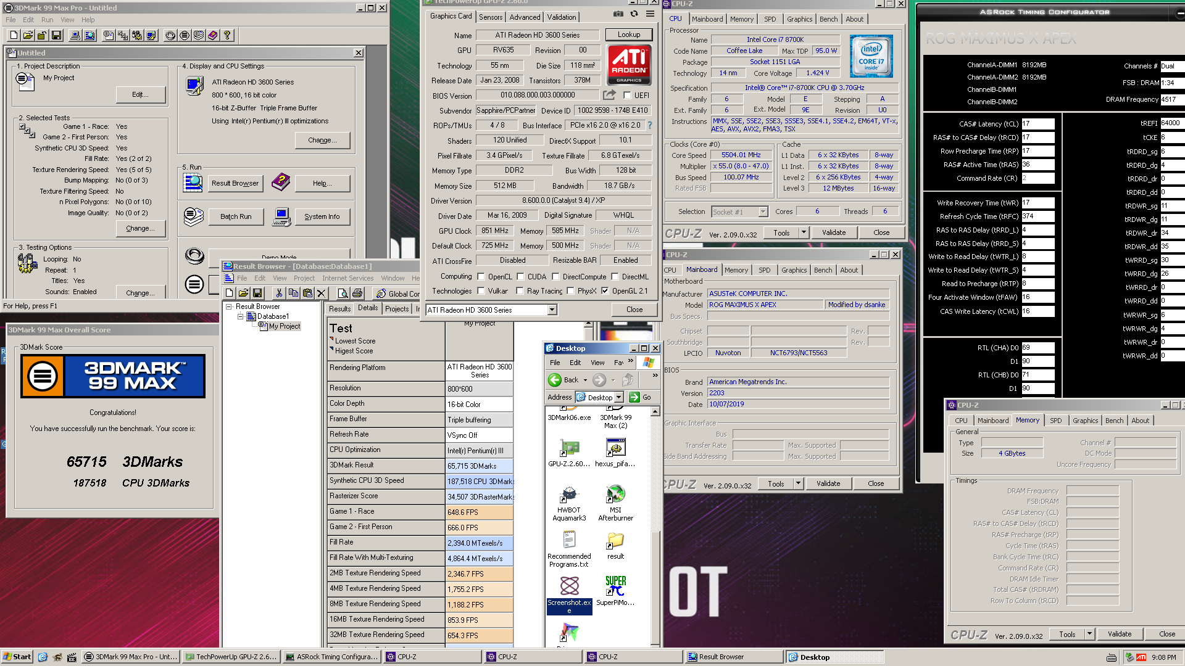
Task: Open Run menu in 3DMark 99 Max
Action: coord(48,20)
